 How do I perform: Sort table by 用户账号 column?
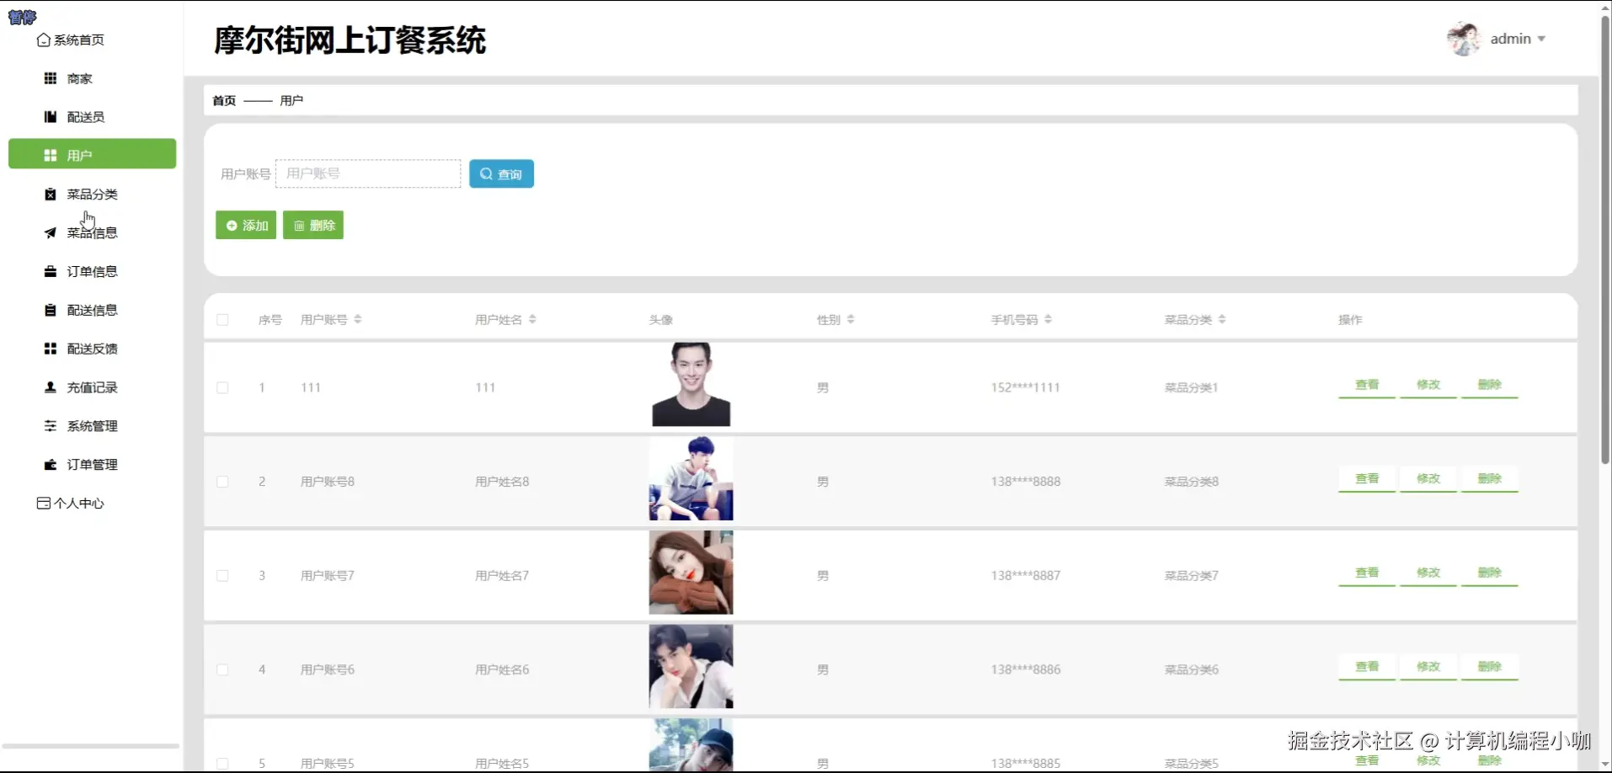(x=357, y=319)
